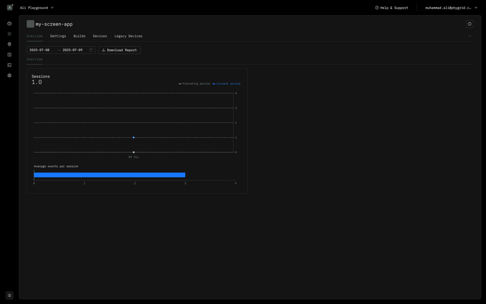Open the locations pin icon in sidebar
Image resolution: width=486 pixels, height=304 pixels.
click(9, 44)
